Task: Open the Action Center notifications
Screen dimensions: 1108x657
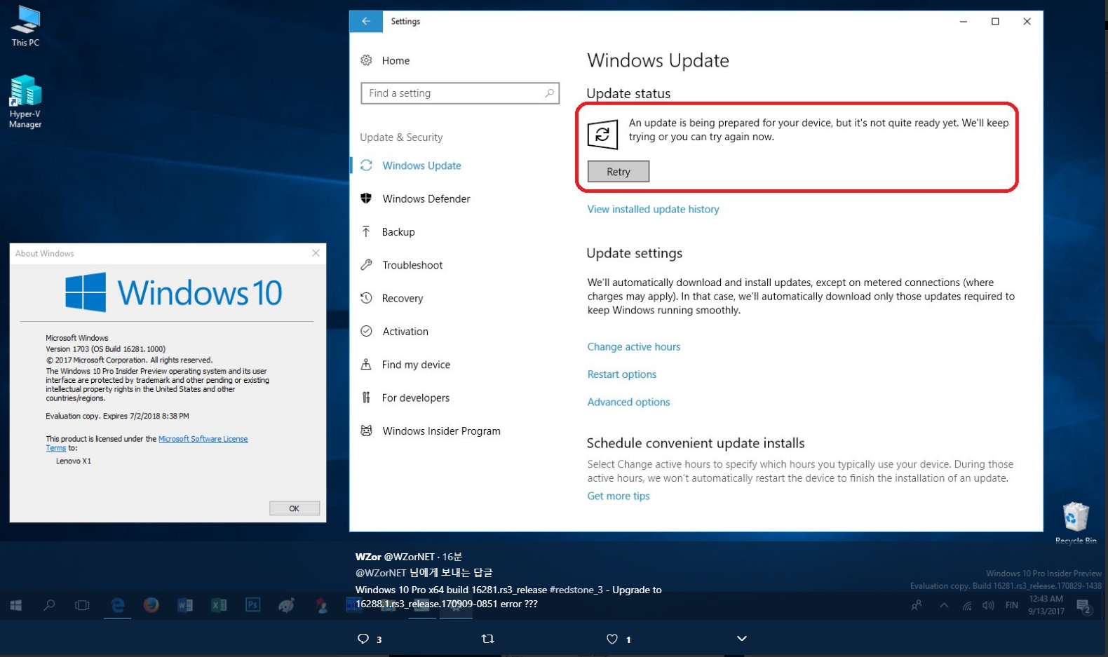Action: (x=1085, y=607)
